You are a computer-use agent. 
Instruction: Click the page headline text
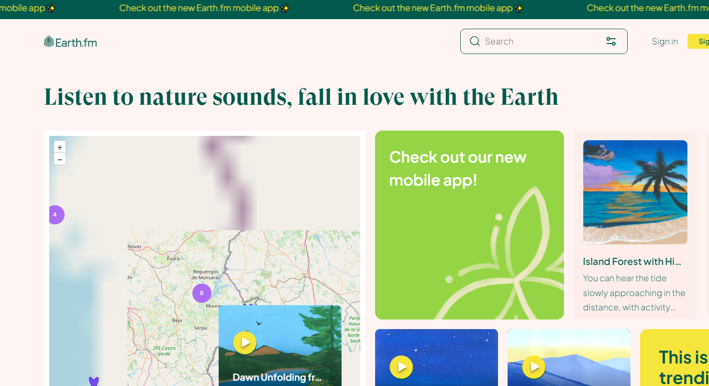(x=301, y=97)
